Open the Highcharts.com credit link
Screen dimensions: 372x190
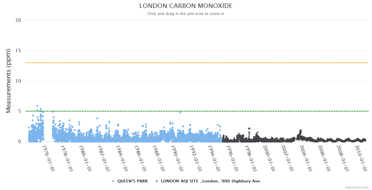coord(357,187)
